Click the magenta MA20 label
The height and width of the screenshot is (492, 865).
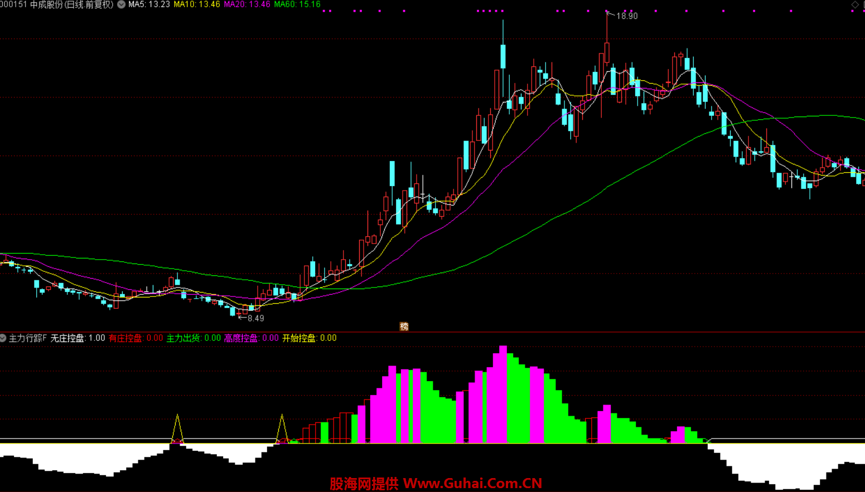click(x=247, y=4)
